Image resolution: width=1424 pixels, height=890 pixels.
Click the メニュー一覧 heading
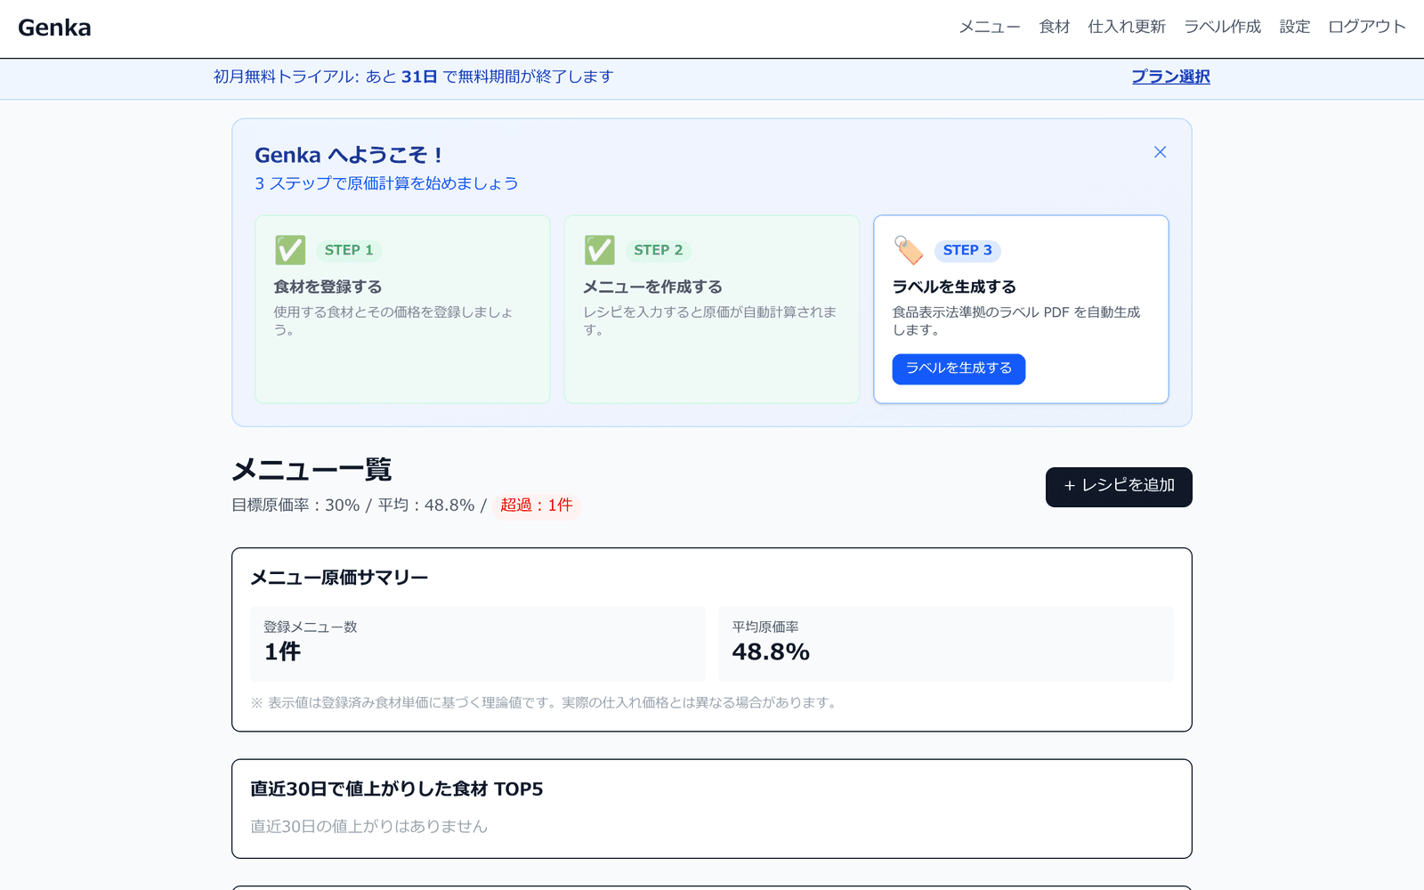tap(311, 469)
